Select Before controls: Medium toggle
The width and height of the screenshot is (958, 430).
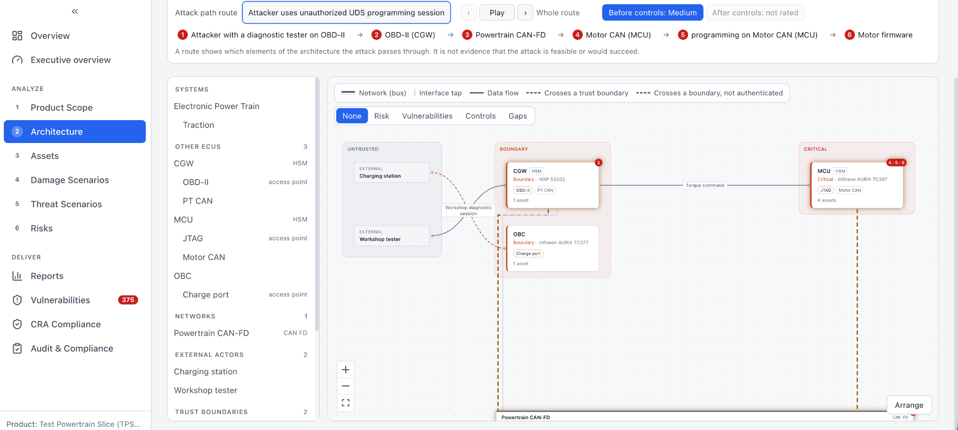pyautogui.click(x=652, y=13)
